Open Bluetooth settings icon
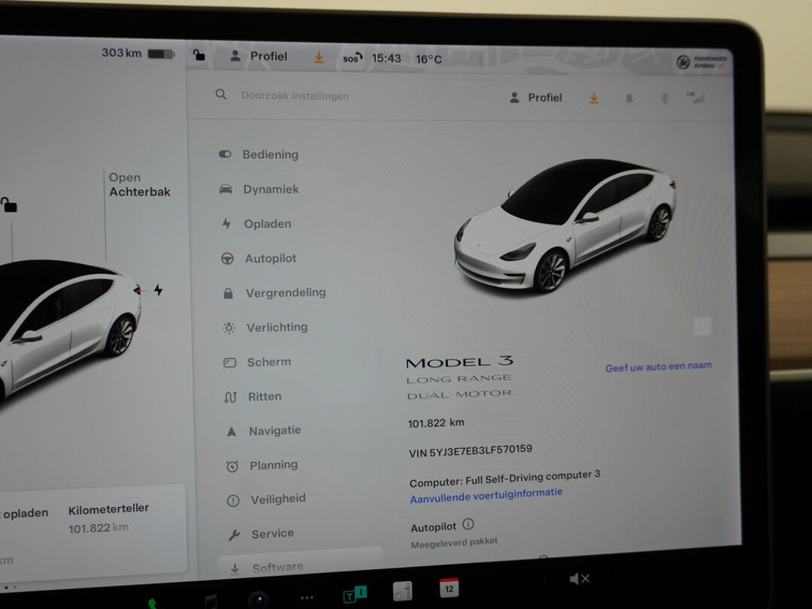812x609 pixels. click(665, 98)
